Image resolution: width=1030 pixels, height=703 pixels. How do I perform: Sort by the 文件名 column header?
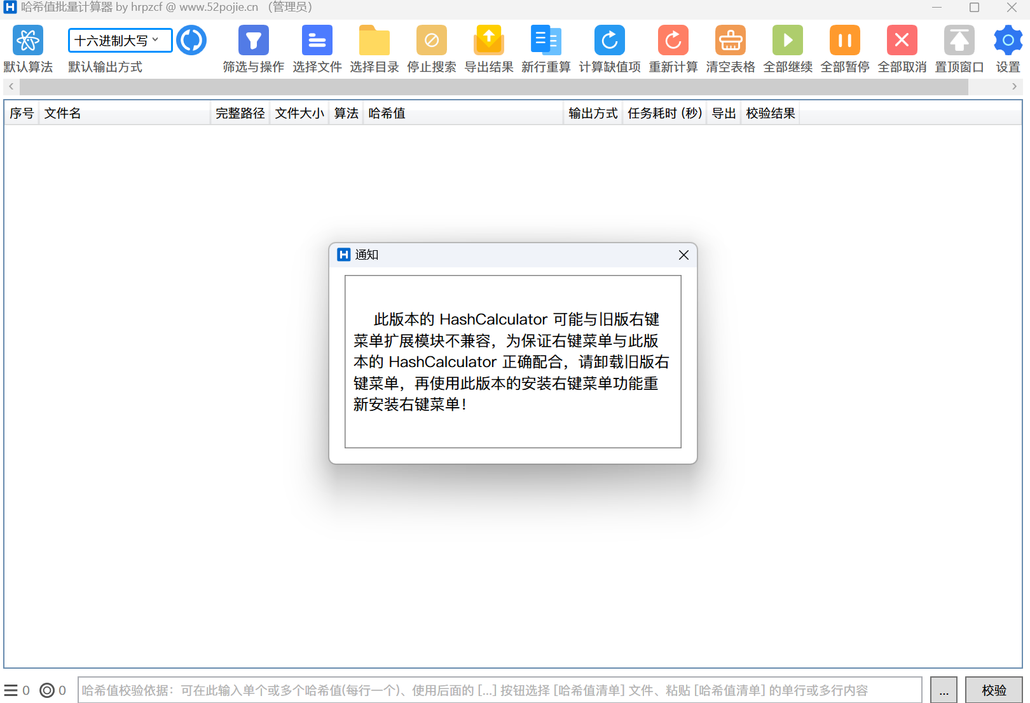click(125, 113)
